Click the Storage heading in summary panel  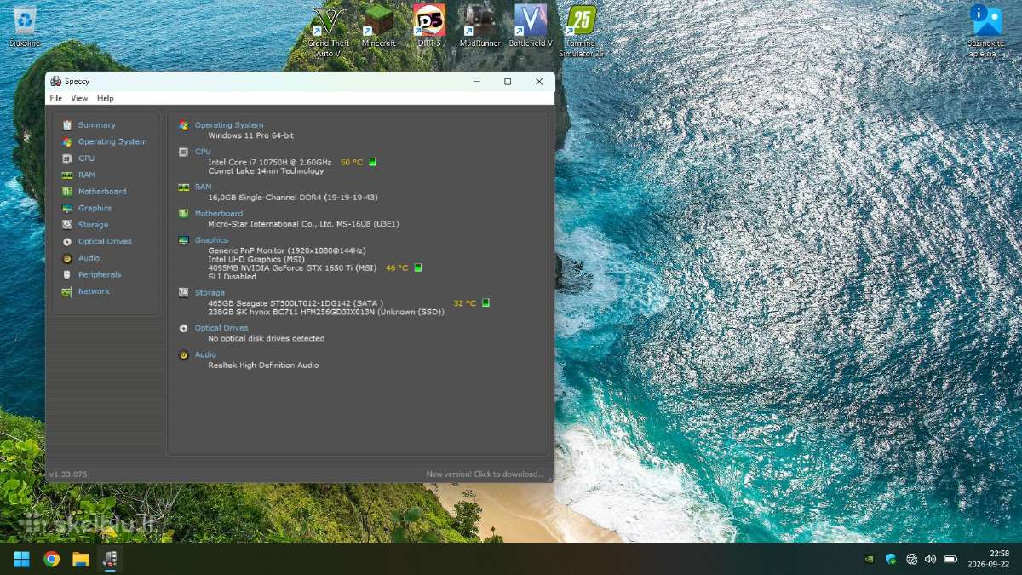(x=210, y=293)
